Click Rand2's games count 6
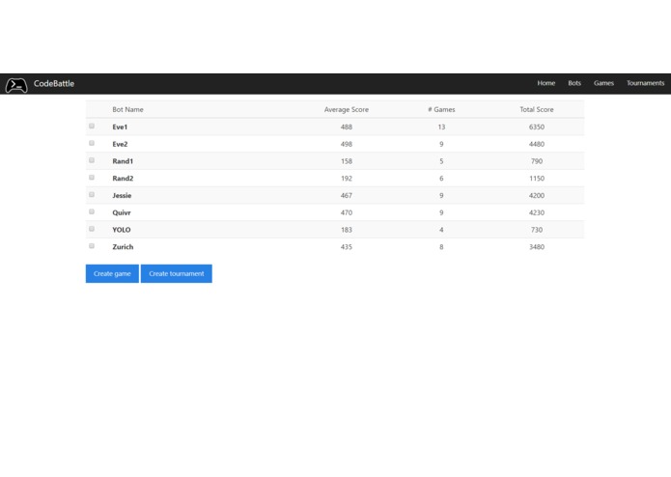This screenshot has height=477, width=671. tap(441, 179)
